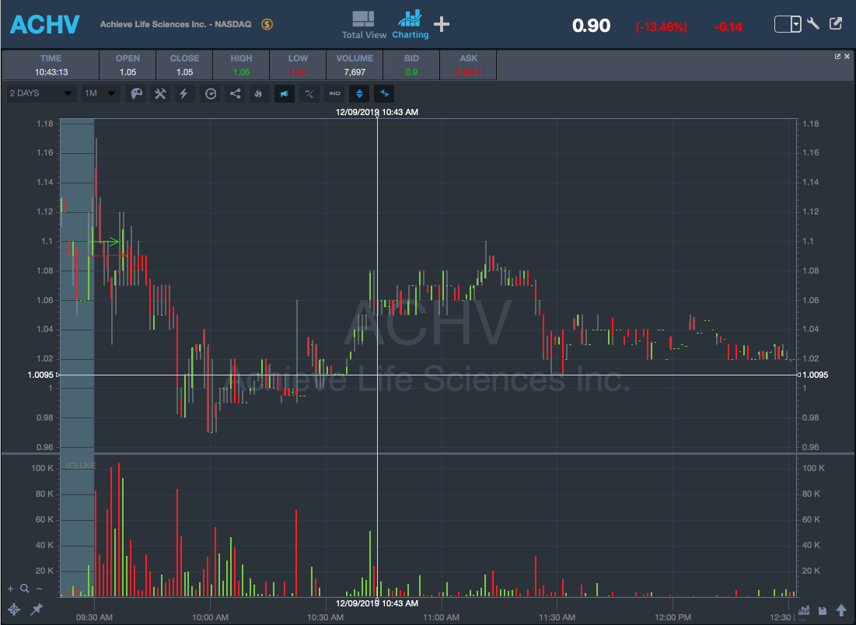The image size is (856, 625).
Task: Open the layout selector dropdown in the header
Action: point(788,24)
